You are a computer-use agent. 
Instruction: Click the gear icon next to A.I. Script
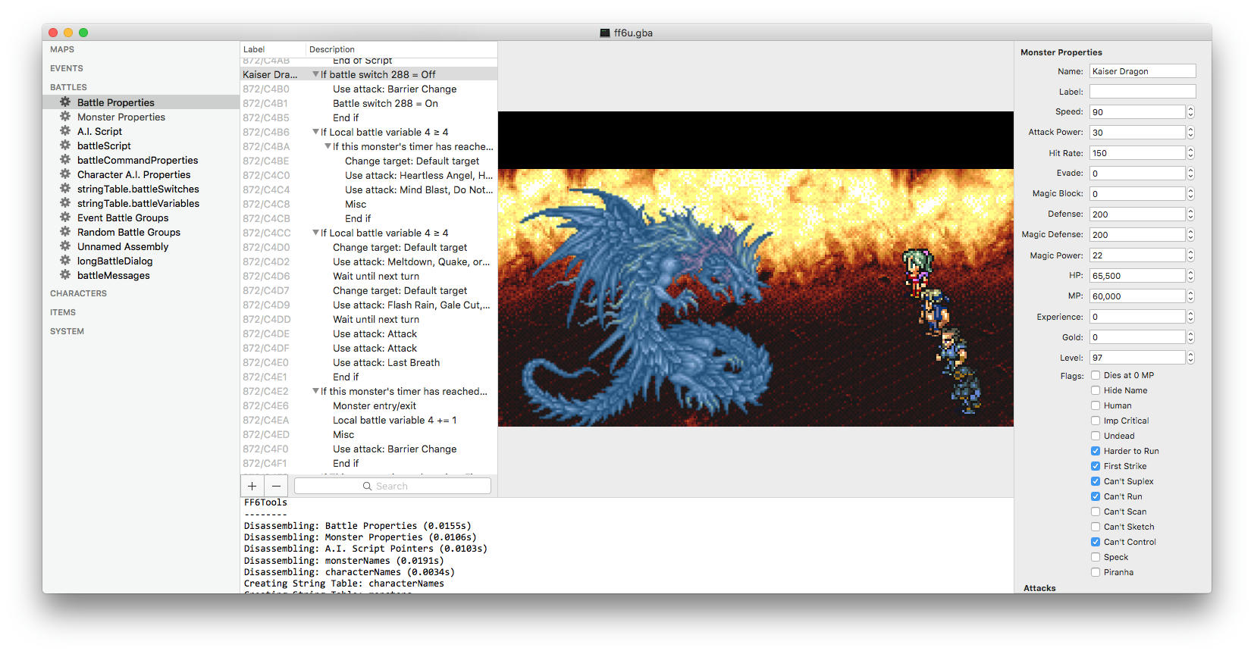pos(65,130)
